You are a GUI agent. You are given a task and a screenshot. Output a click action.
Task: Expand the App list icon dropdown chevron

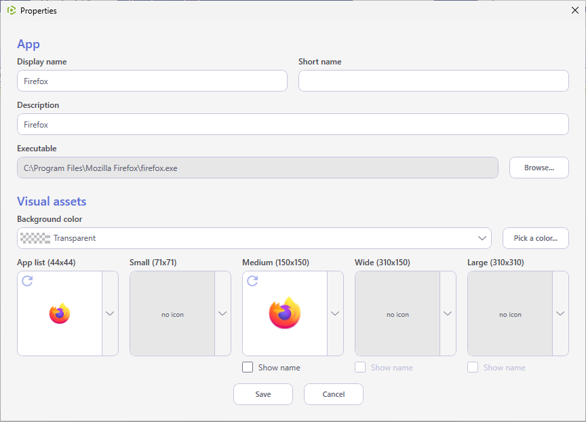point(110,313)
